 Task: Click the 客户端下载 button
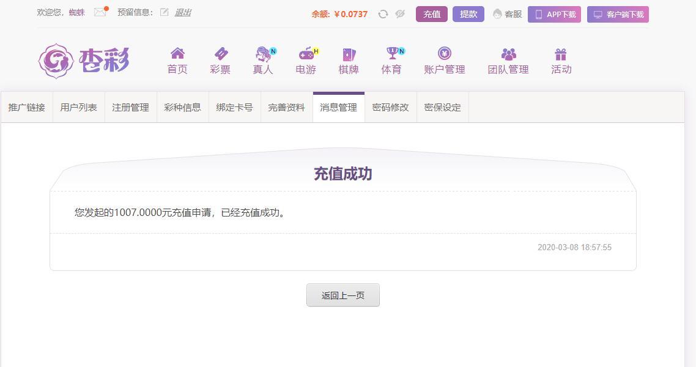(618, 14)
